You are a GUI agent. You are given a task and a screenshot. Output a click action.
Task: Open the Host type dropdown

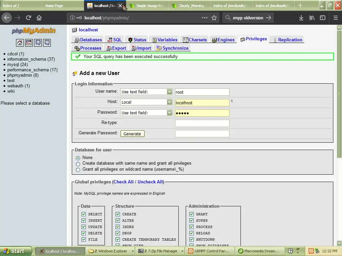click(x=146, y=102)
